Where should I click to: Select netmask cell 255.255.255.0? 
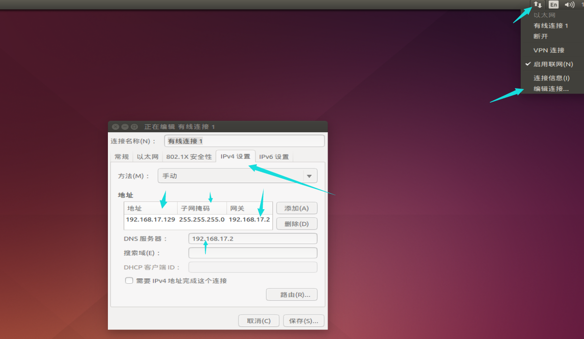(x=202, y=219)
